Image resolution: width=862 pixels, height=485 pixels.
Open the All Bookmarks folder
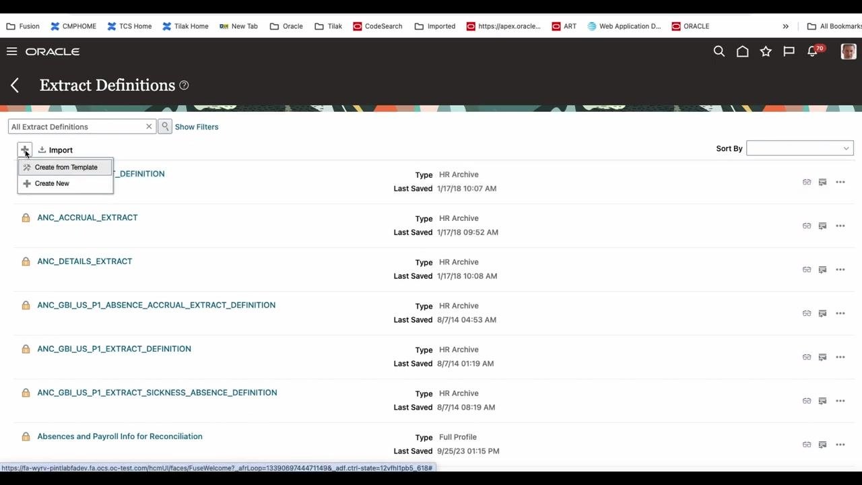click(x=834, y=26)
